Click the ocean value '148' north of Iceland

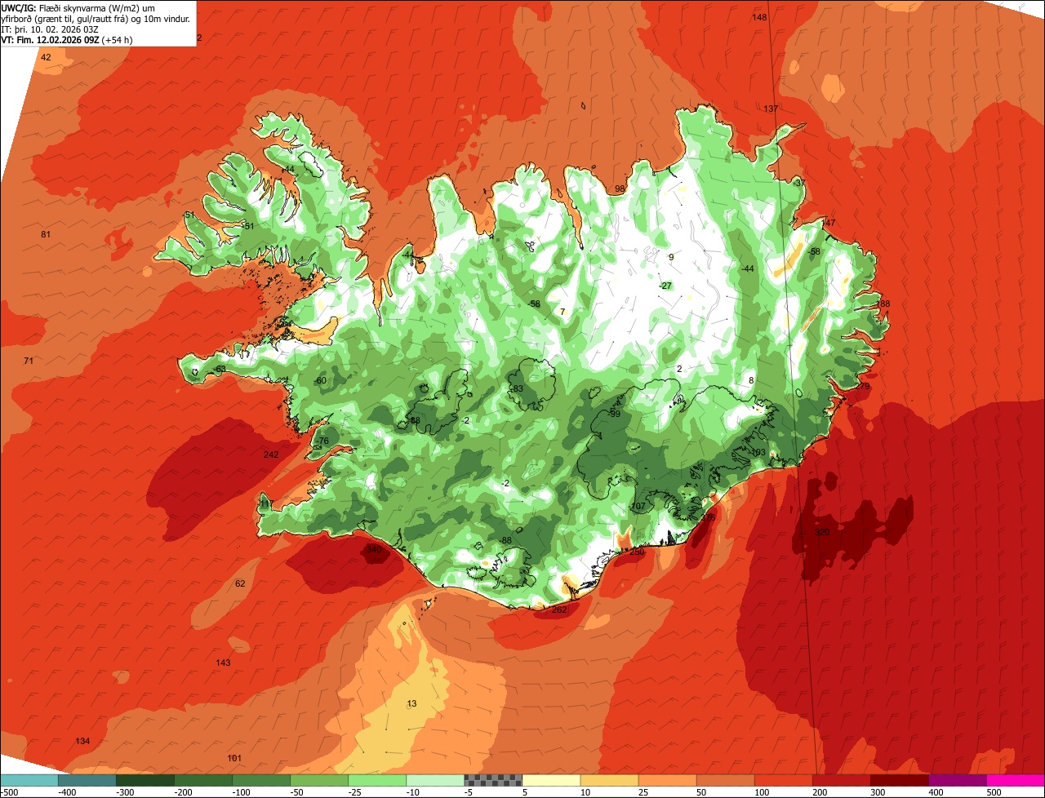(759, 17)
